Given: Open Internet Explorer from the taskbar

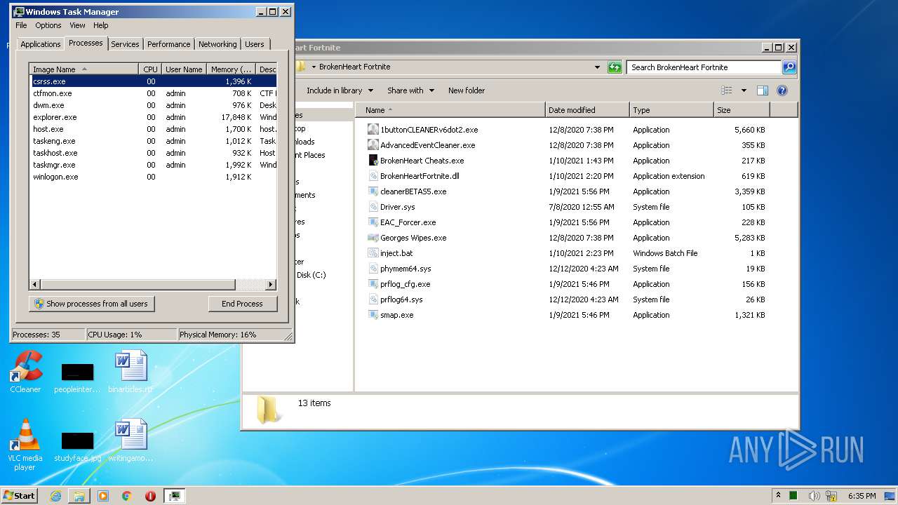Looking at the screenshot, I should point(55,496).
